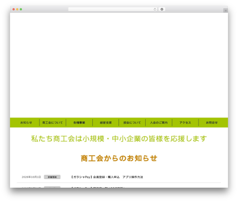
Task: Select the 各種事業 navigation item
Action: click(79, 123)
